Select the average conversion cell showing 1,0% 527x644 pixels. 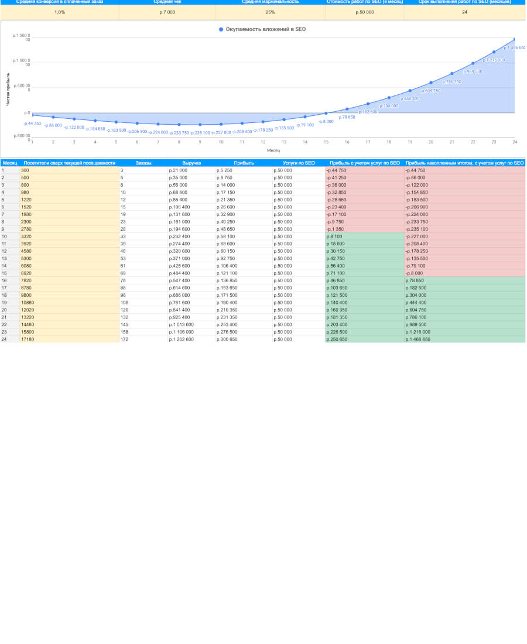point(60,12)
